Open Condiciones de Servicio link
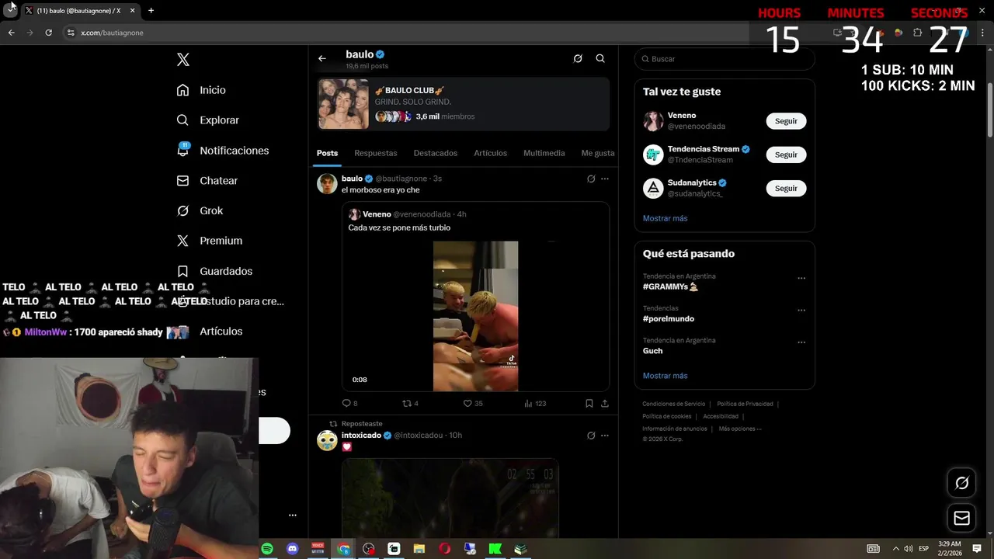Image resolution: width=994 pixels, height=559 pixels. point(674,404)
